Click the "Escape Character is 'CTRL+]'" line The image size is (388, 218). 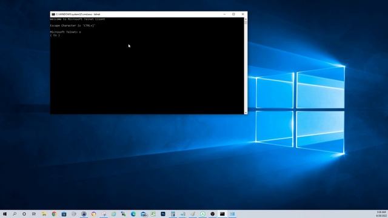(73, 25)
